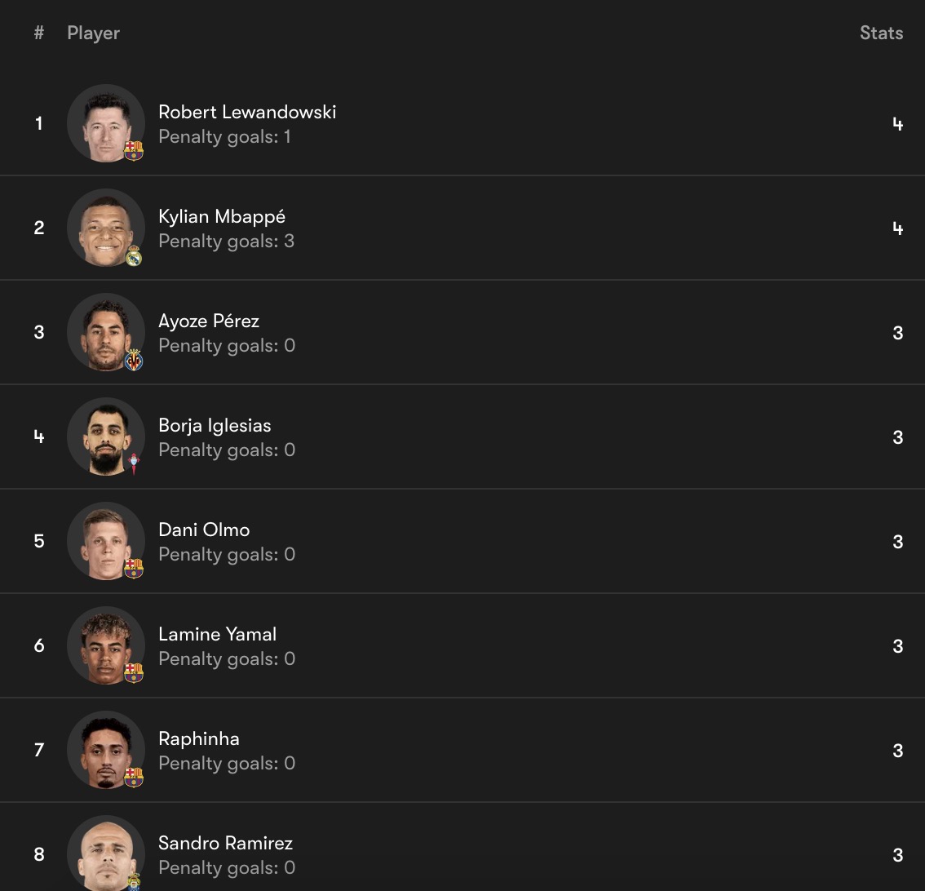
Task: Go to Dani Olmo's player page
Action: coord(204,530)
